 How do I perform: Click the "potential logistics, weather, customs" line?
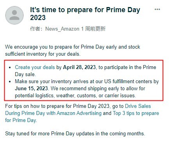pyautogui.click(x=75, y=96)
